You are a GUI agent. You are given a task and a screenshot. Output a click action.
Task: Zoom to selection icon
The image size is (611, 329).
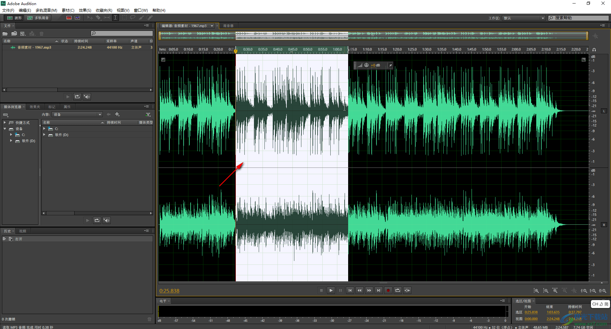pos(603,291)
